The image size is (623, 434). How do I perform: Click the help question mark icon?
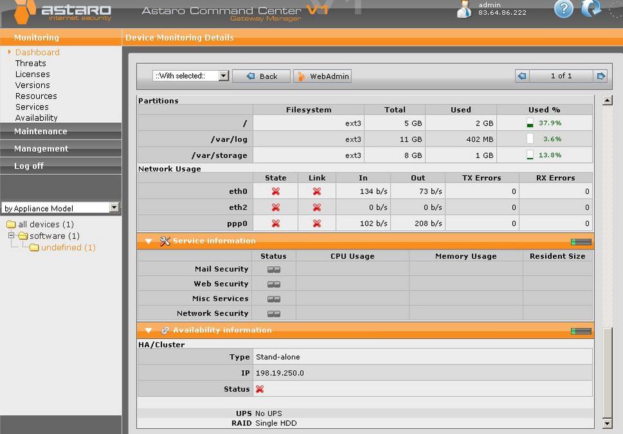coord(563,10)
